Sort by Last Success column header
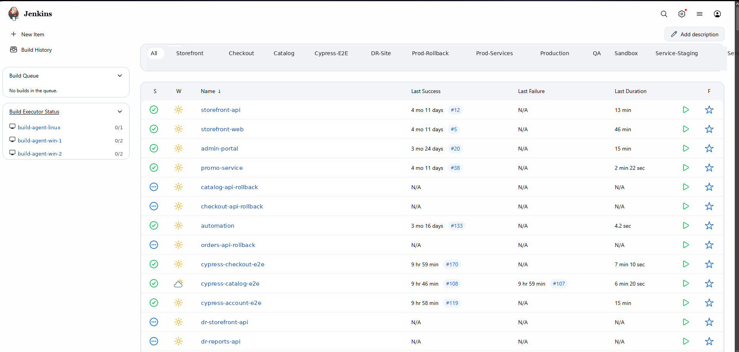The image size is (739, 352). click(426, 91)
